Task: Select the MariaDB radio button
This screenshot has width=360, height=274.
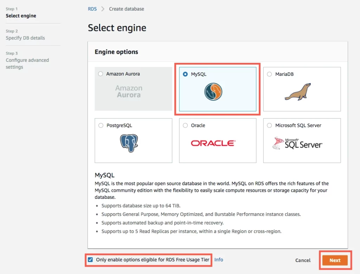Action: (x=269, y=74)
